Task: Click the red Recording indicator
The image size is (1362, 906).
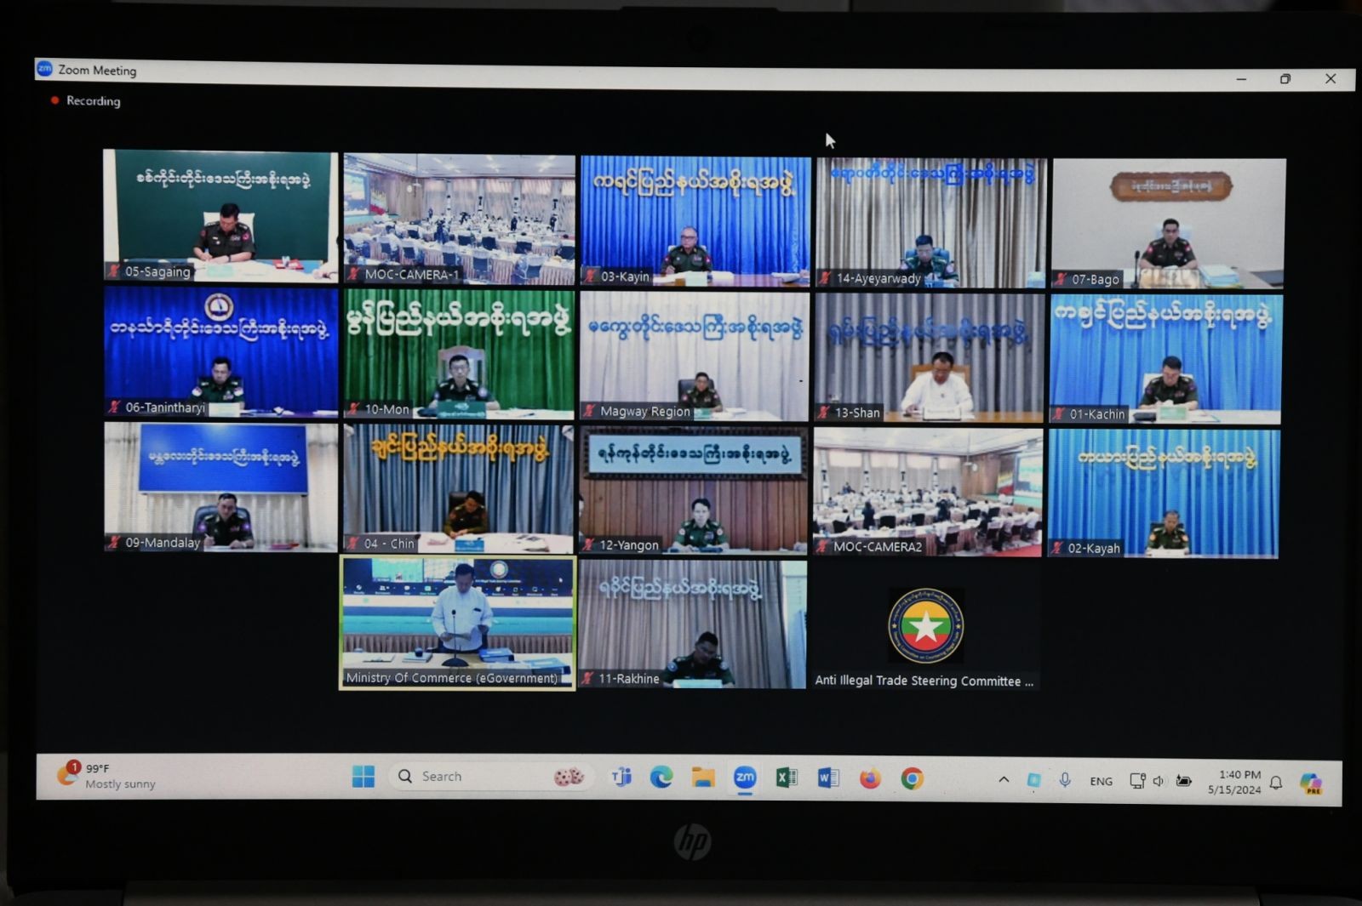Action: point(86,100)
